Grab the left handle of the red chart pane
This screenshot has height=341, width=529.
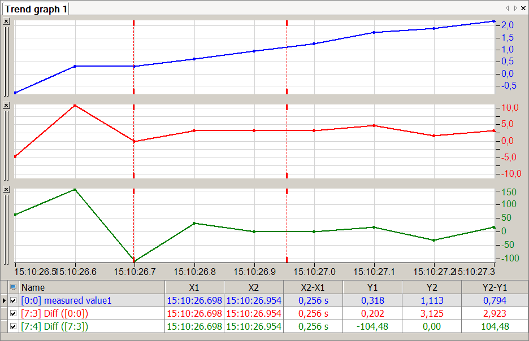click(6, 146)
